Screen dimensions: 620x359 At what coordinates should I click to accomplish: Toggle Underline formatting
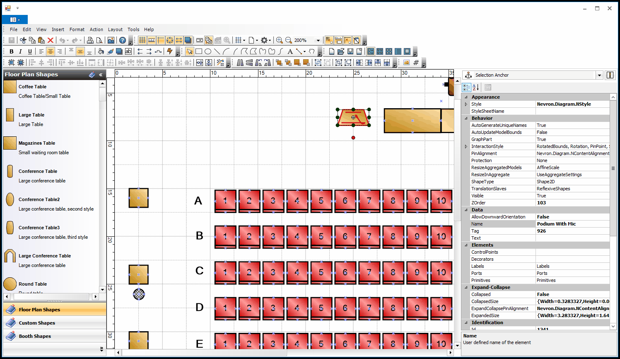(x=30, y=51)
